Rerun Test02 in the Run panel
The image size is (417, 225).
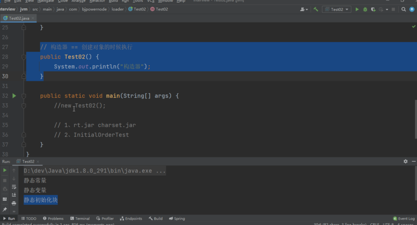[x=5, y=170]
